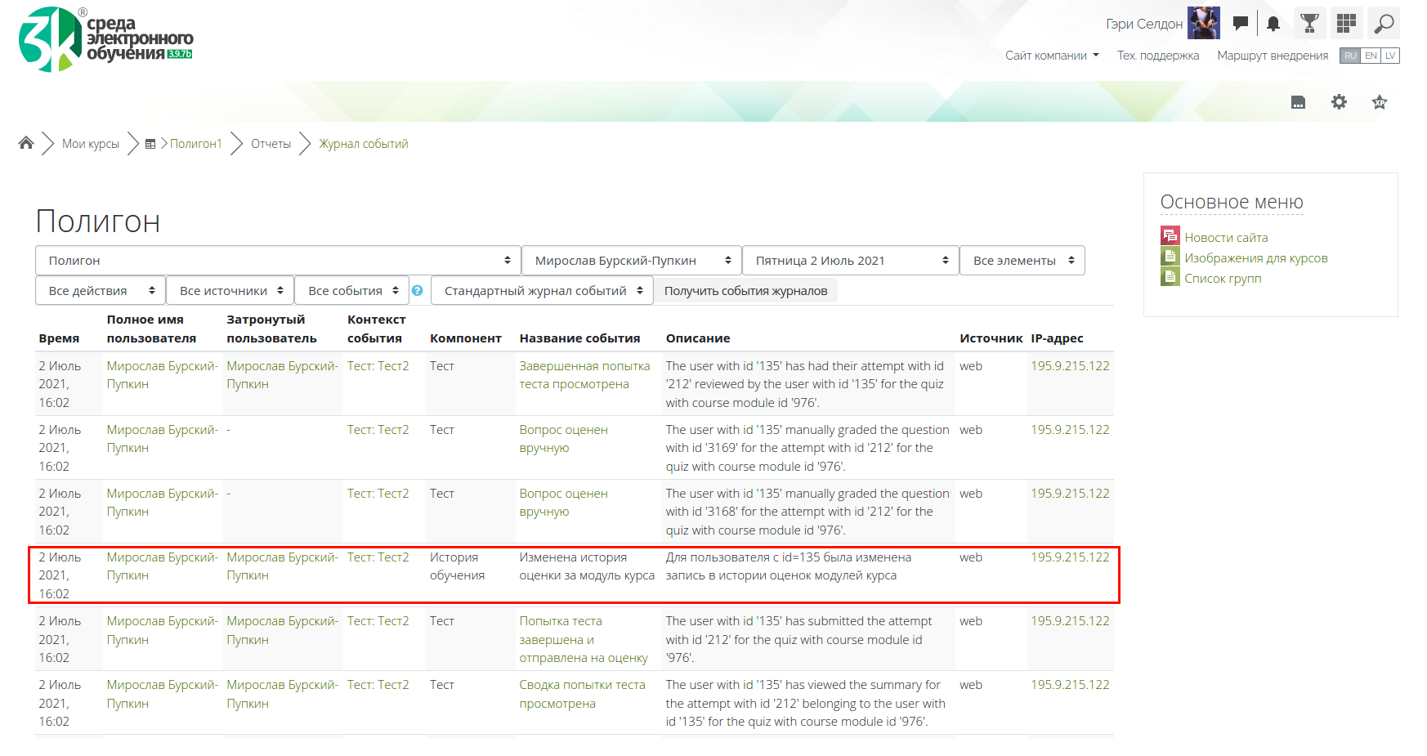Open the grid apps menu icon
Viewport: 1427px width, 756px height.
click(x=1346, y=24)
